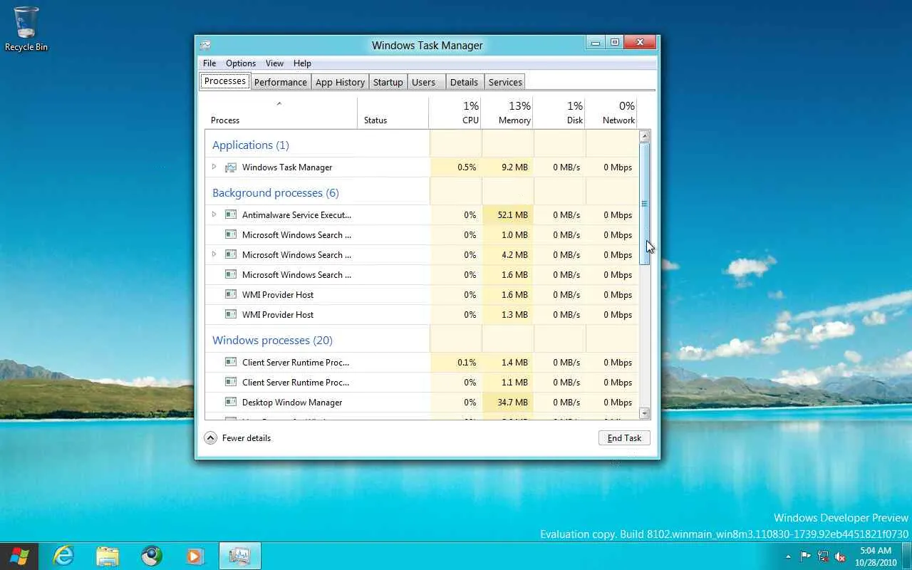Collapse the view with Fewer details
Viewport: 912px width, 570px height.
coord(238,438)
